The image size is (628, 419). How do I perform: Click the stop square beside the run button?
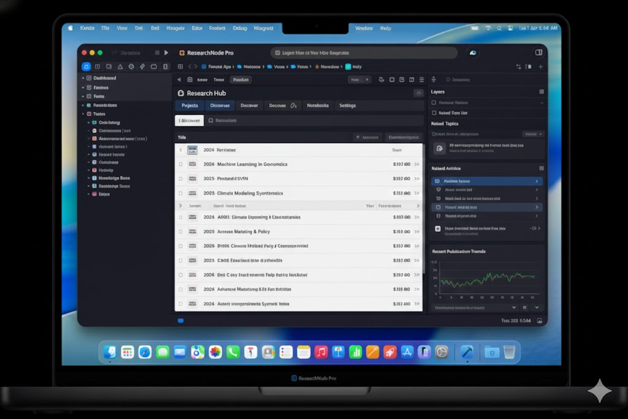(x=157, y=53)
